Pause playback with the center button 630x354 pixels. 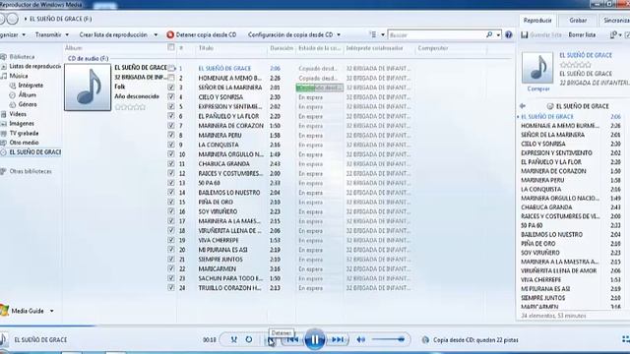coord(315,339)
